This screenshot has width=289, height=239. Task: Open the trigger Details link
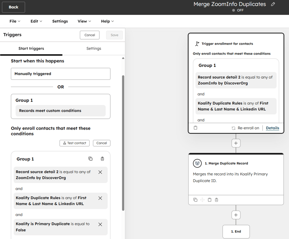point(272,128)
